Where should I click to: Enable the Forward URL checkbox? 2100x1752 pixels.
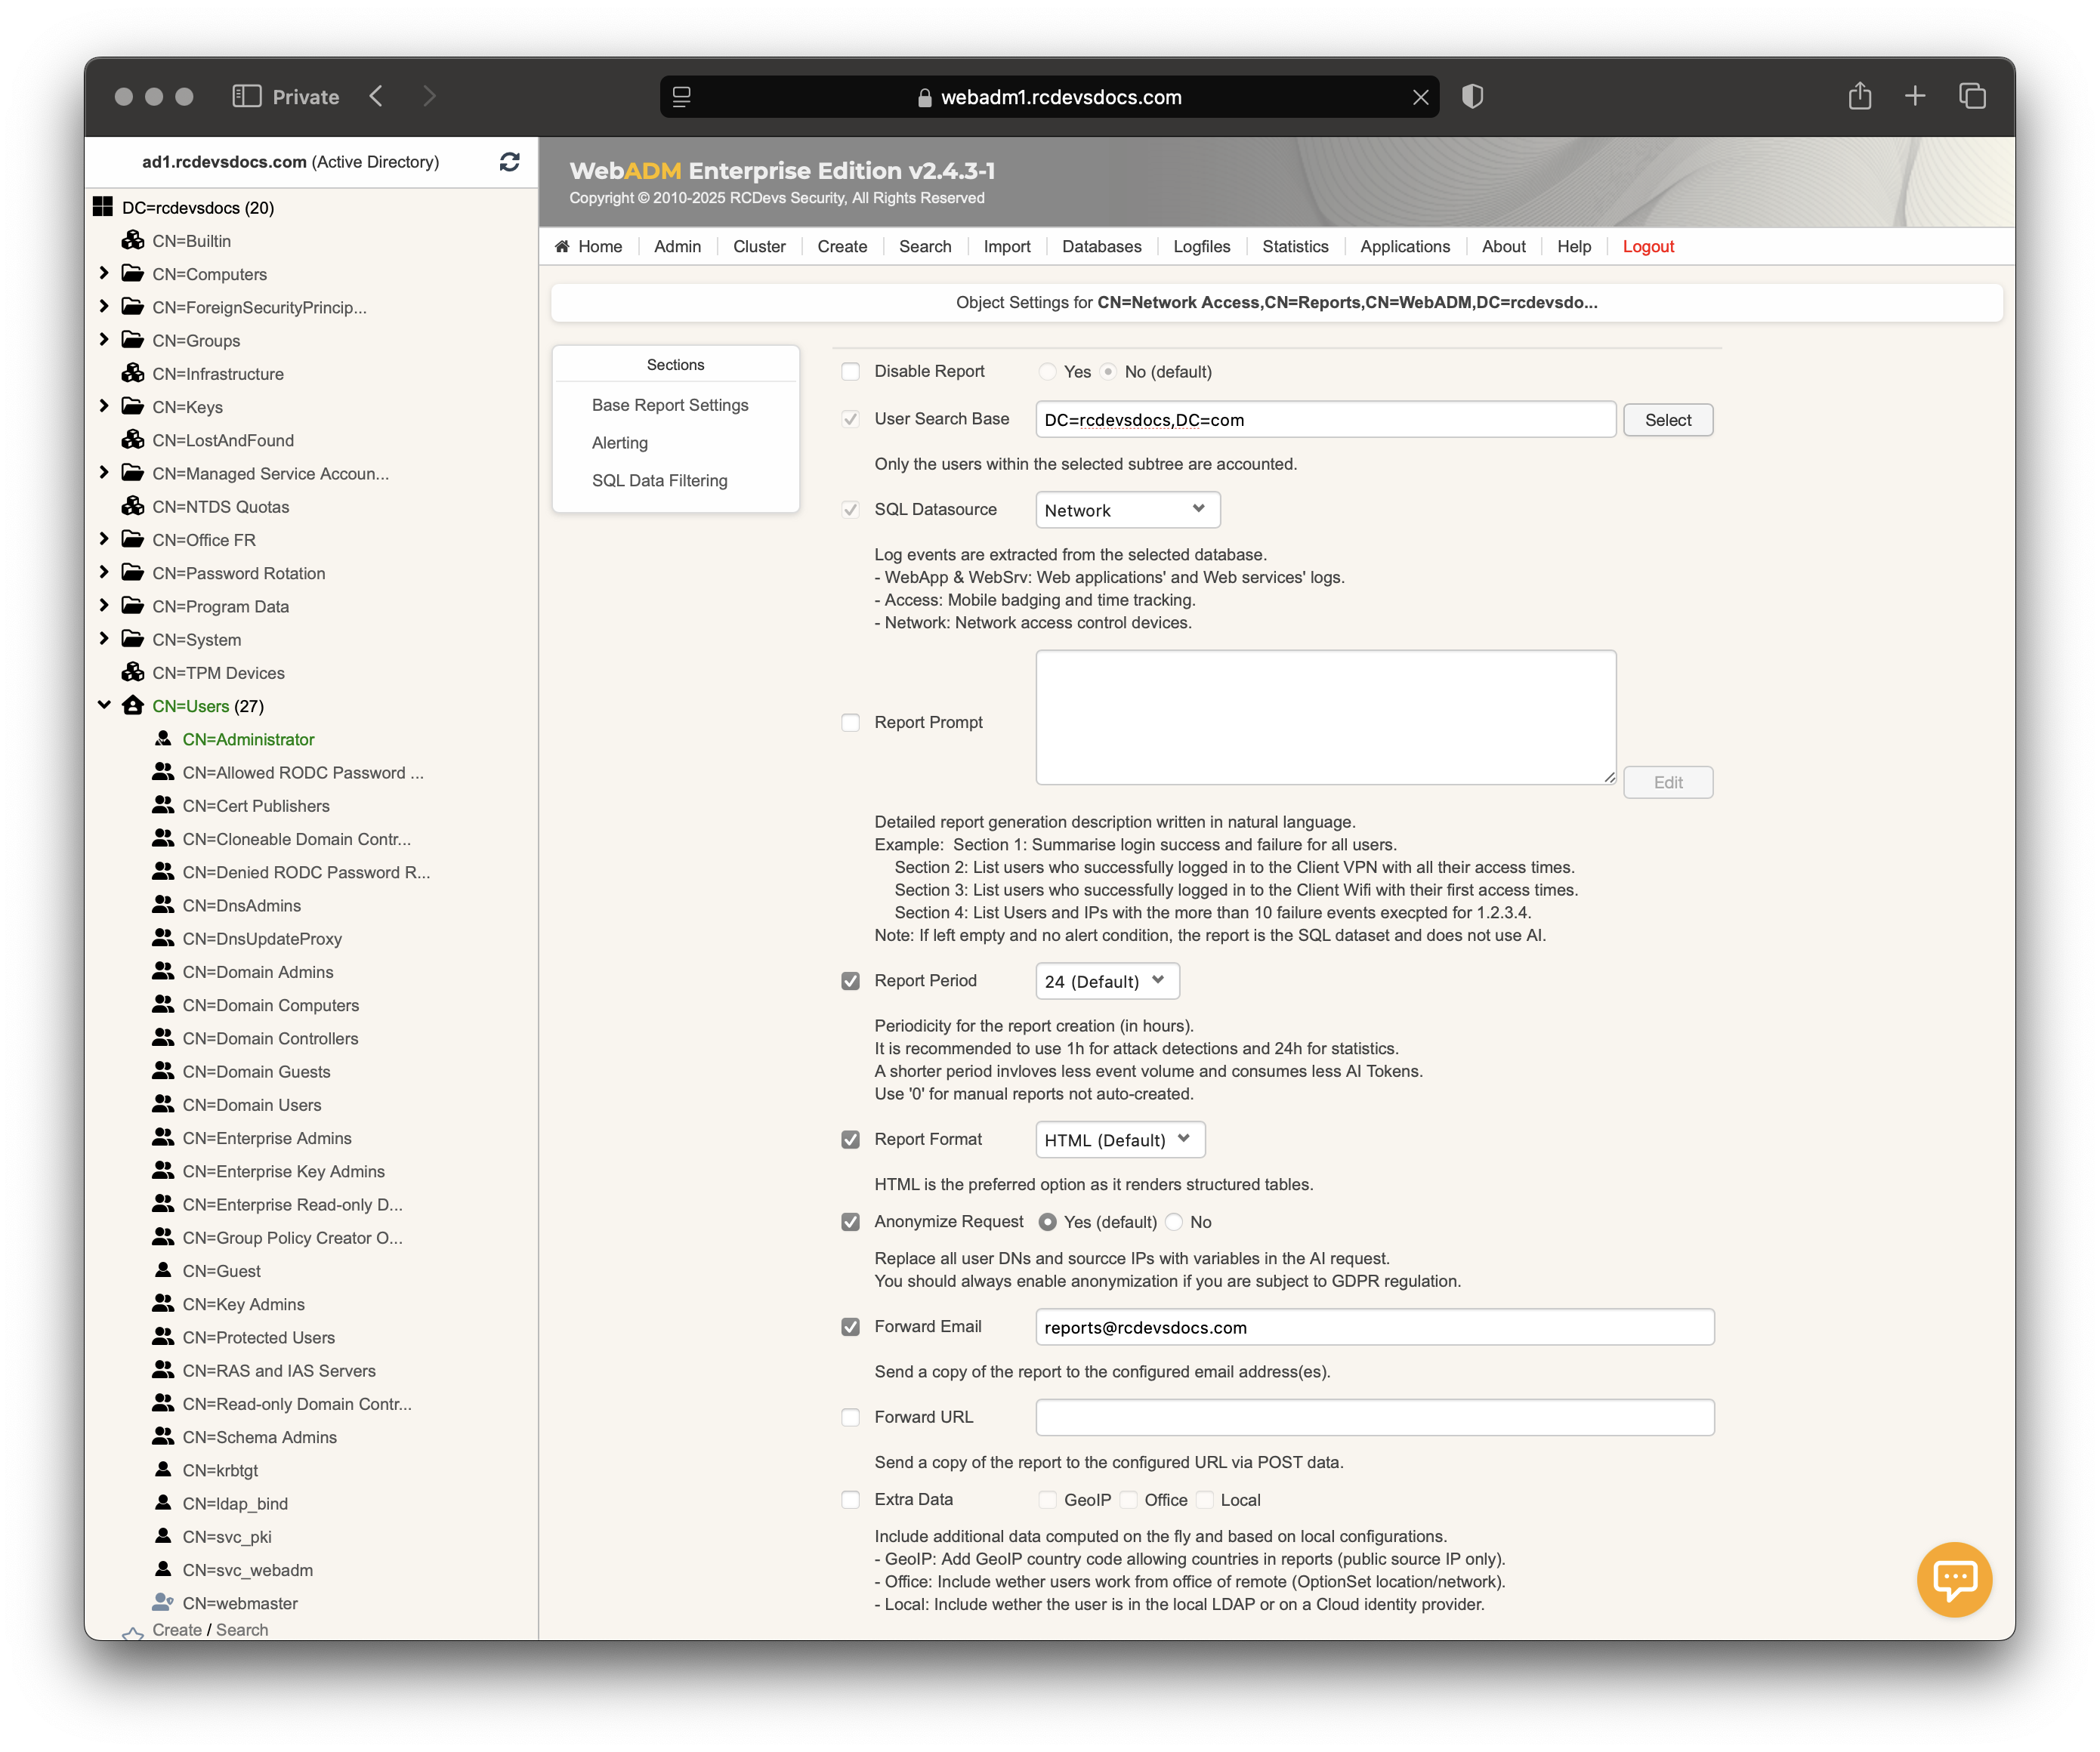pyautogui.click(x=850, y=1417)
